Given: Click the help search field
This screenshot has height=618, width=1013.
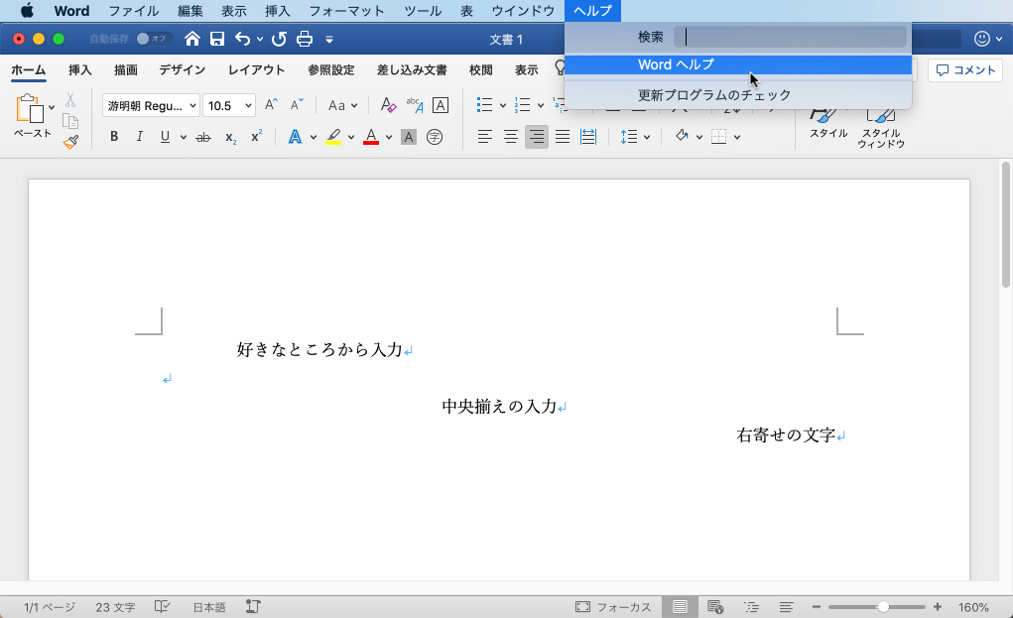Looking at the screenshot, I should coord(790,38).
